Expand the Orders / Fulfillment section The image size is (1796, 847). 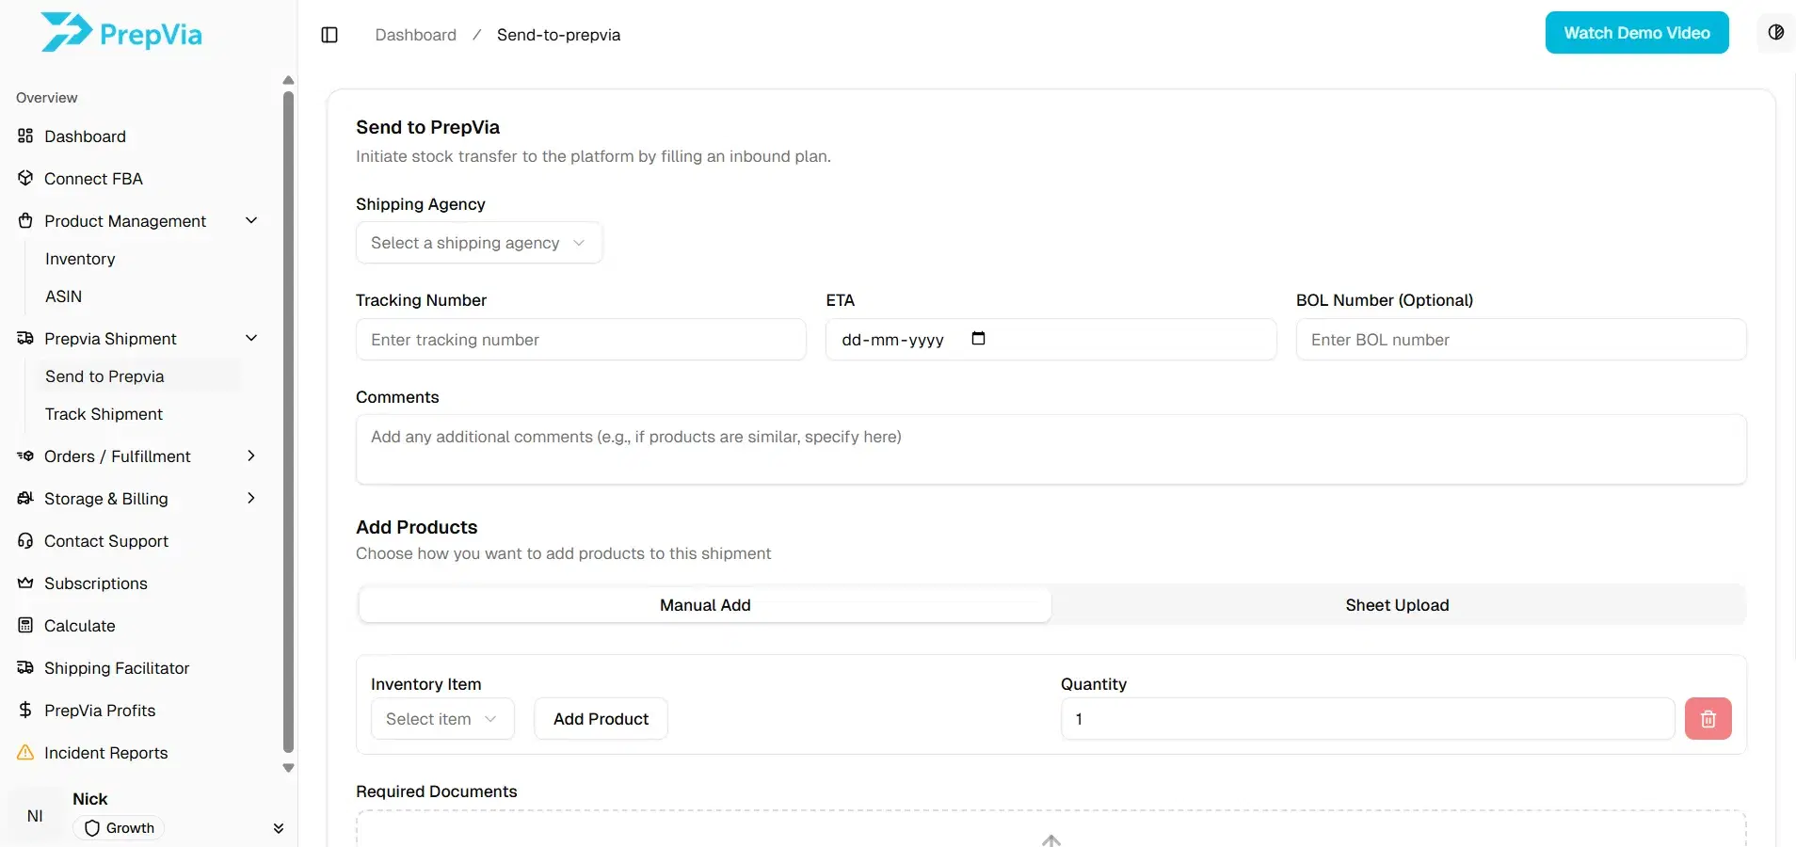tap(251, 455)
